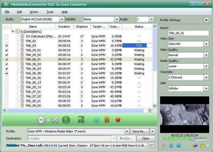
Task: Click the preview stop icon
Action: coord(179,146)
